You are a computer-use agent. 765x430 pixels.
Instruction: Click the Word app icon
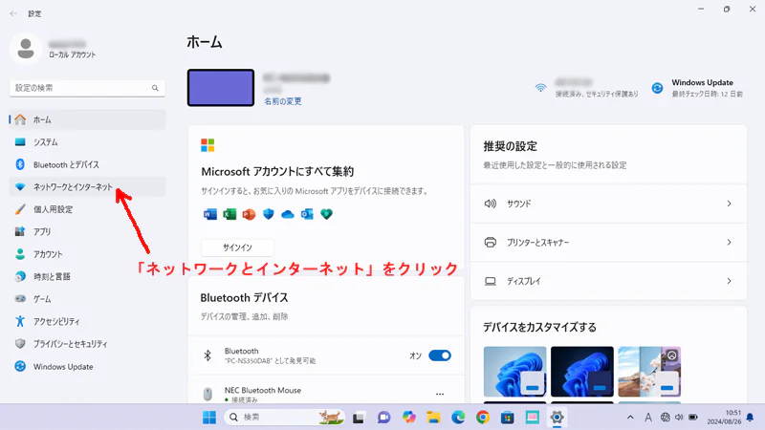tap(210, 214)
